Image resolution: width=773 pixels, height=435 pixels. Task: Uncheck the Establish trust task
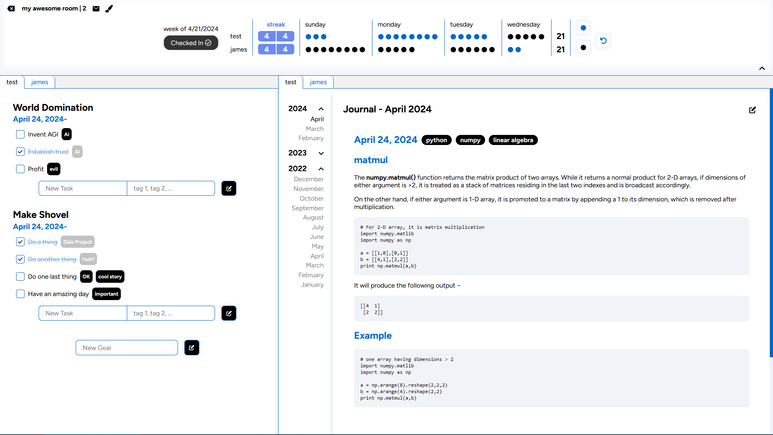click(x=20, y=152)
